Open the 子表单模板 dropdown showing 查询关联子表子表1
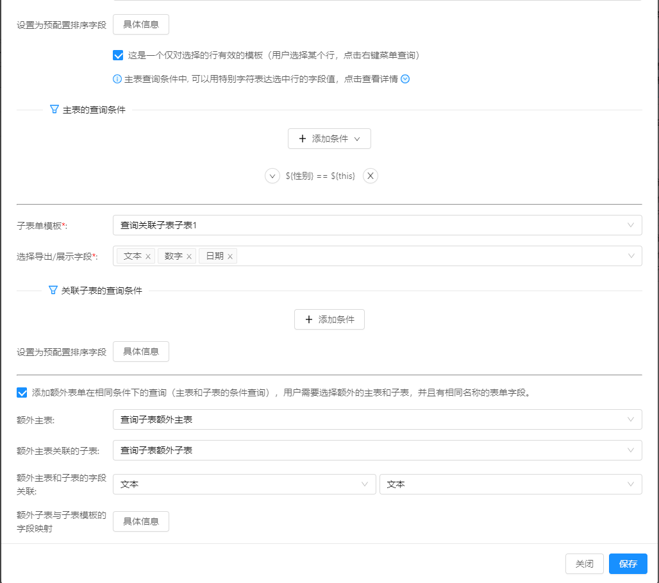 click(378, 226)
